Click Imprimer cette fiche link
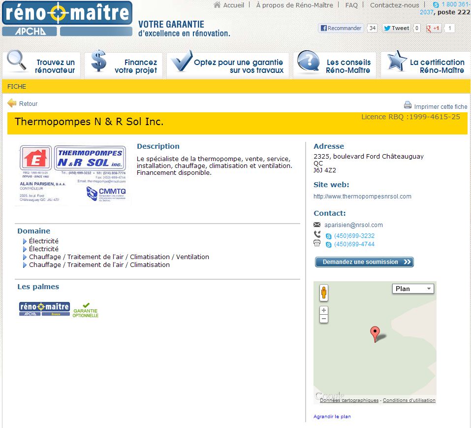The image size is (471, 428). tap(440, 107)
